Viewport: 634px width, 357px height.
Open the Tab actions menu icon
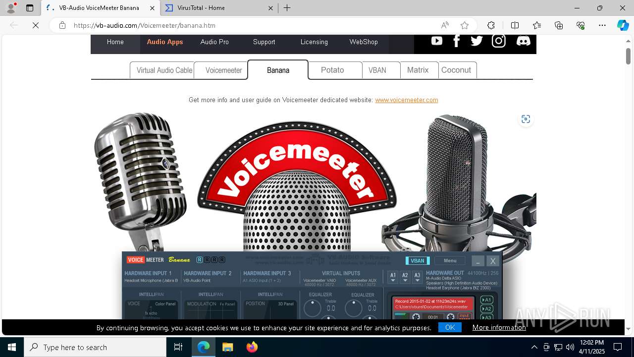coord(30,8)
